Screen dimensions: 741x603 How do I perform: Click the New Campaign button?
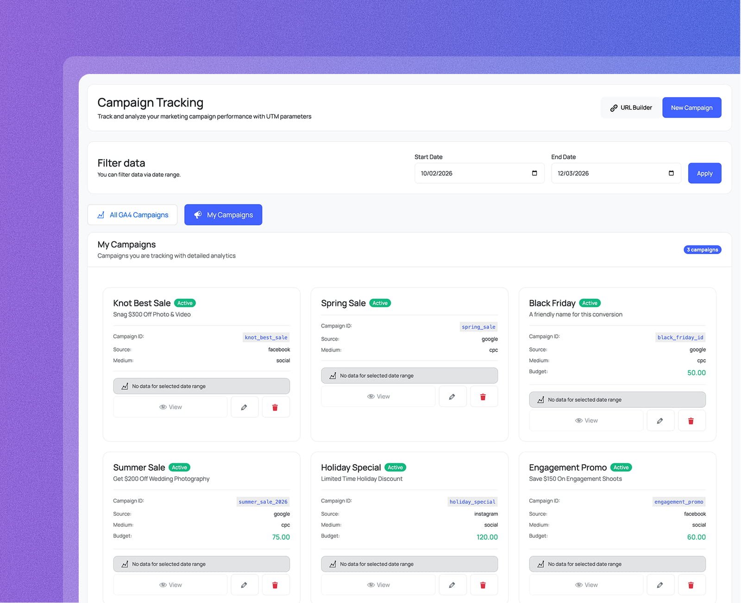point(691,107)
